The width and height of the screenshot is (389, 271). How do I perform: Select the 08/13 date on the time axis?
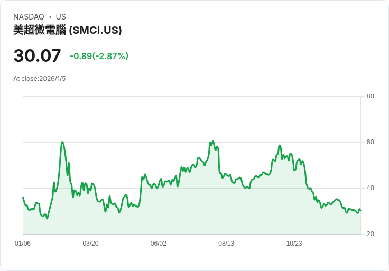226,244
